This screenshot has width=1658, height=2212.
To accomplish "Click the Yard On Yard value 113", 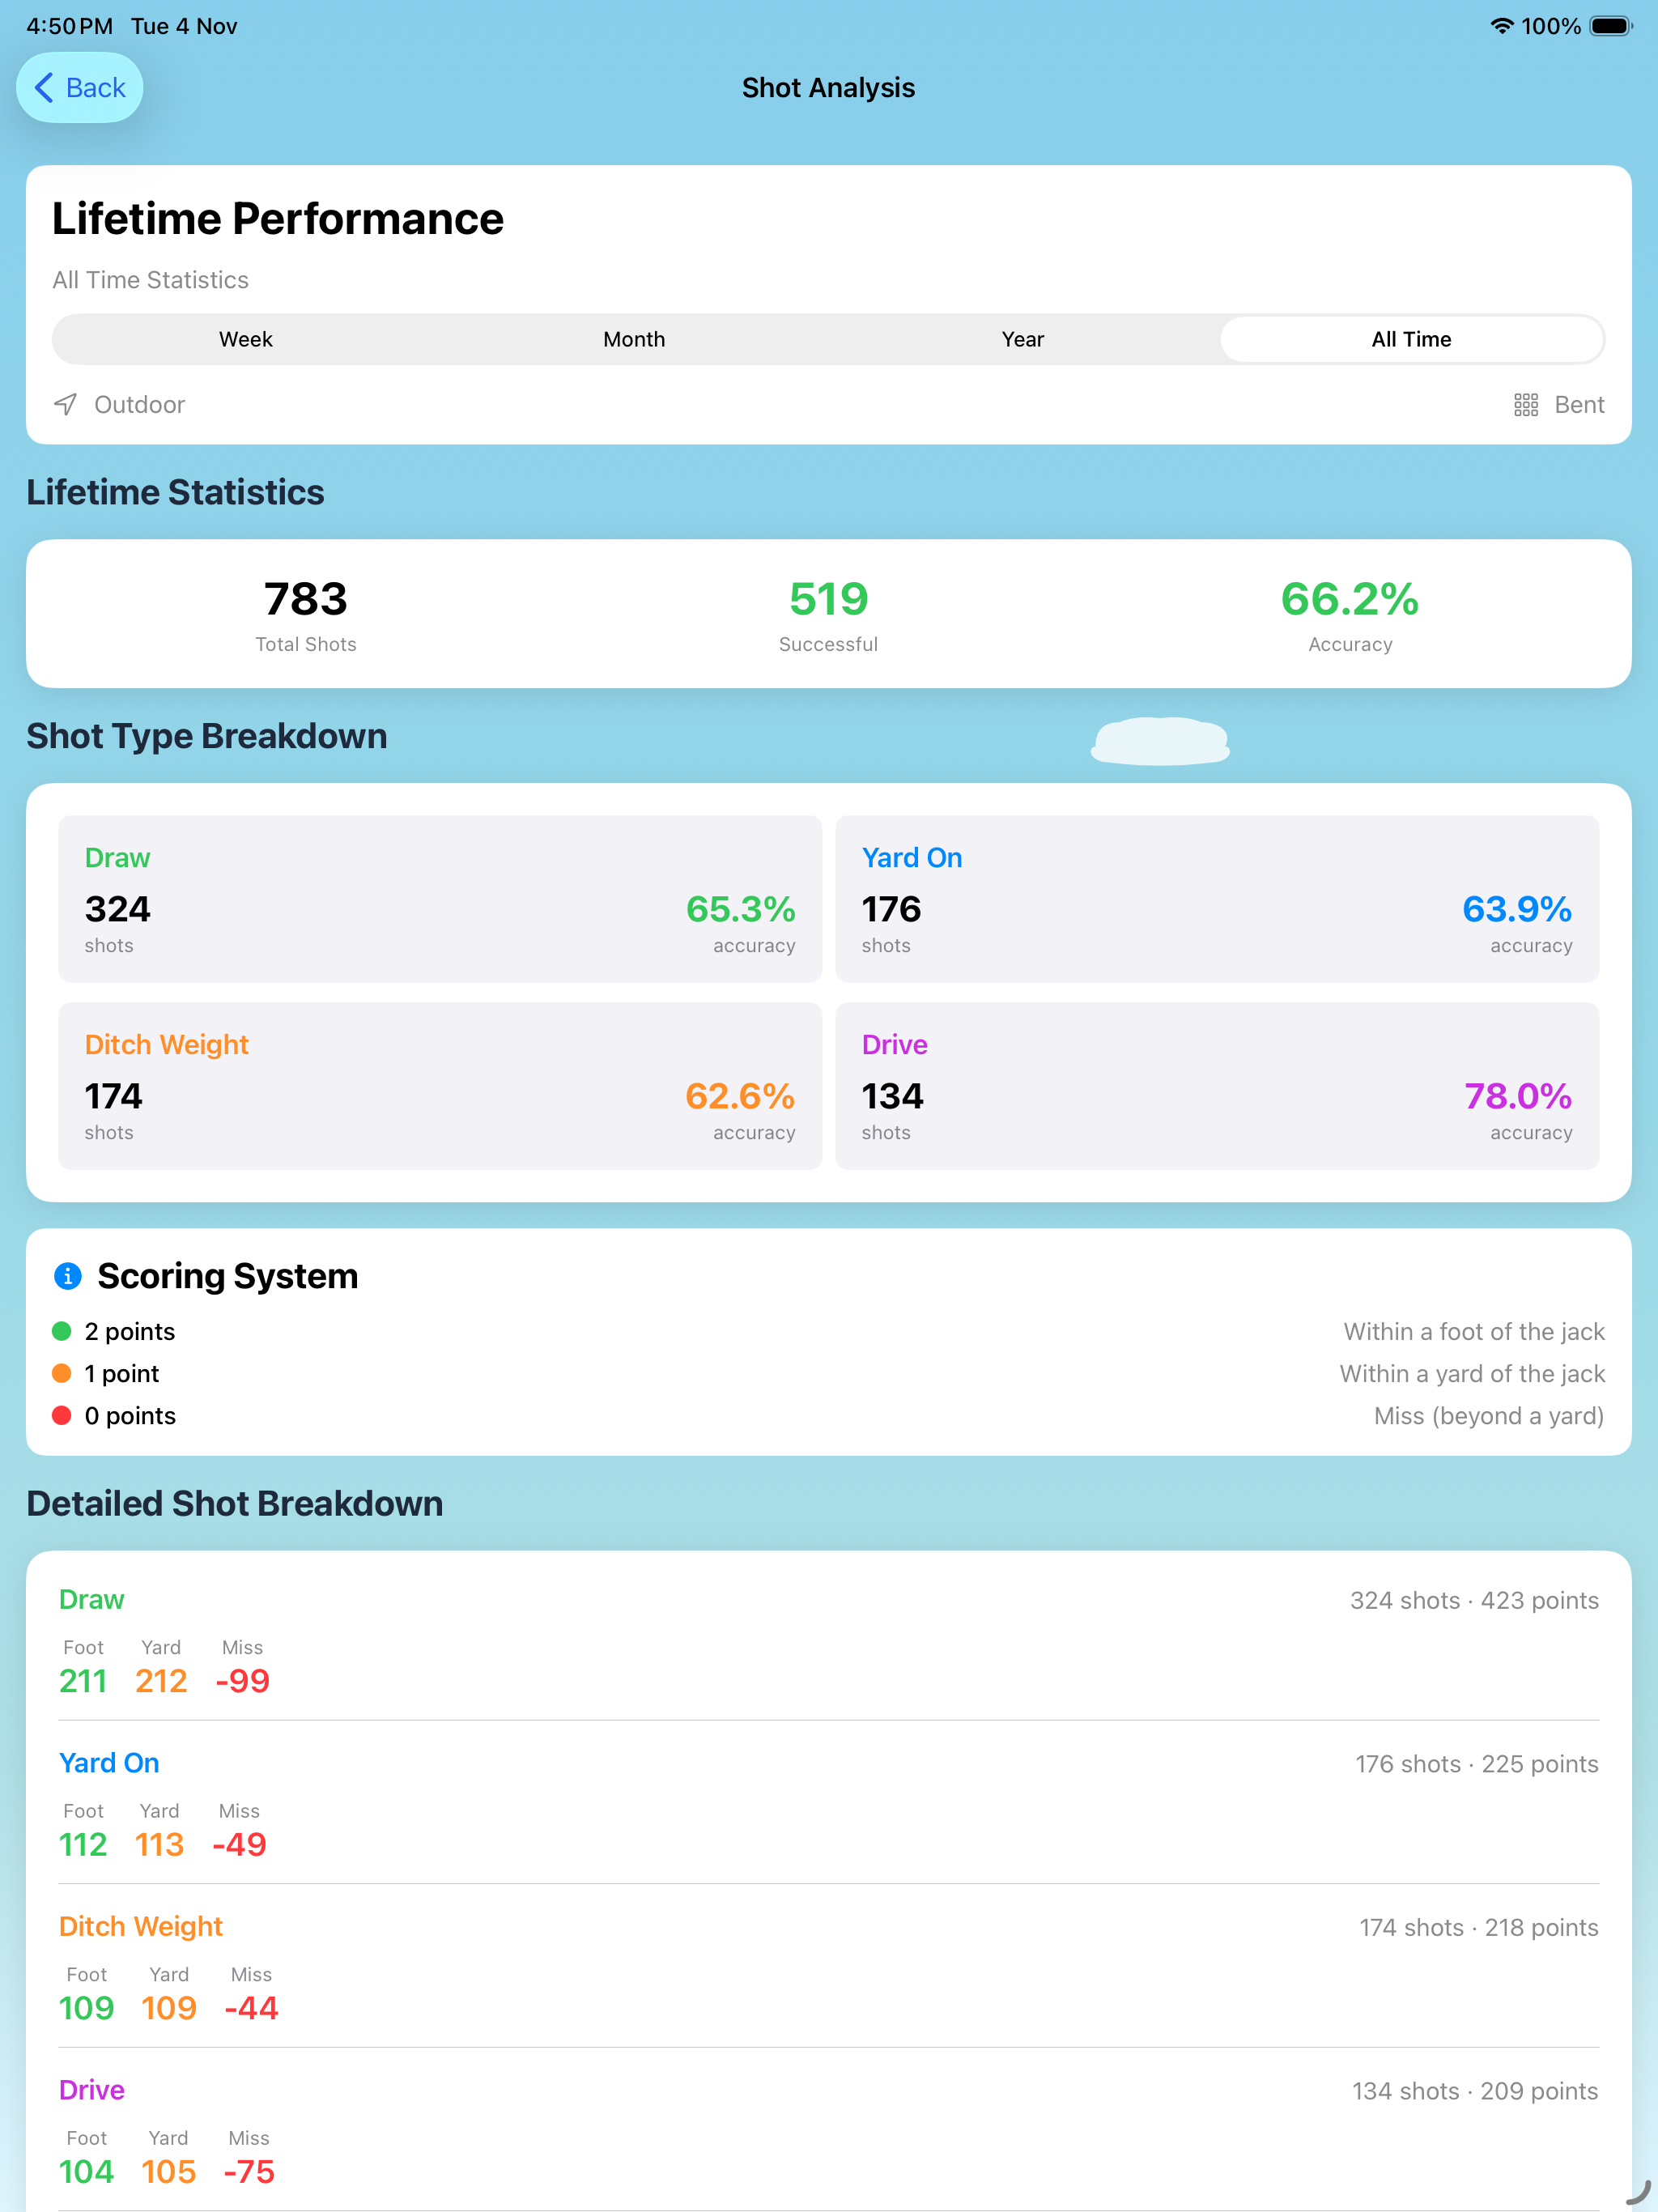I will [x=160, y=1844].
